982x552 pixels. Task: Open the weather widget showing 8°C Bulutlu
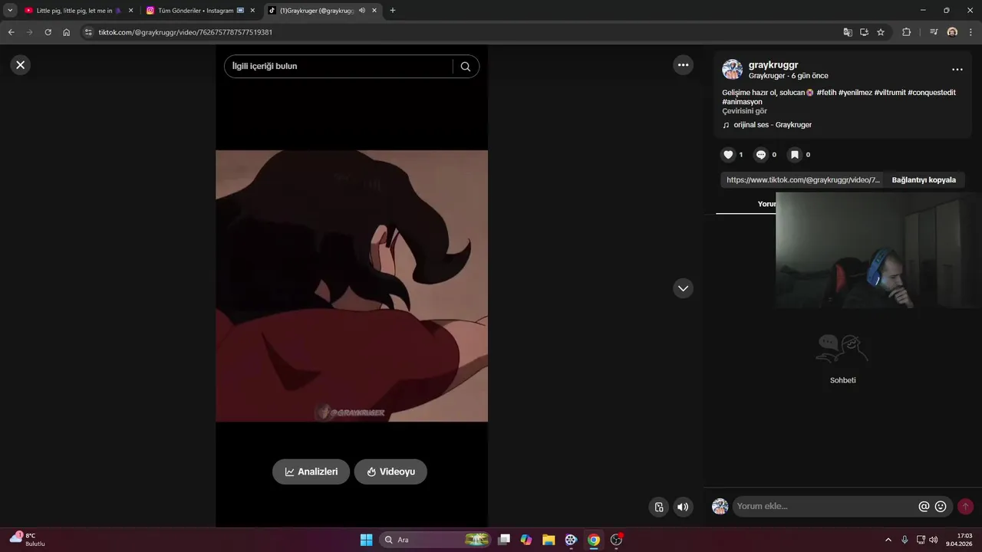click(x=28, y=539)
